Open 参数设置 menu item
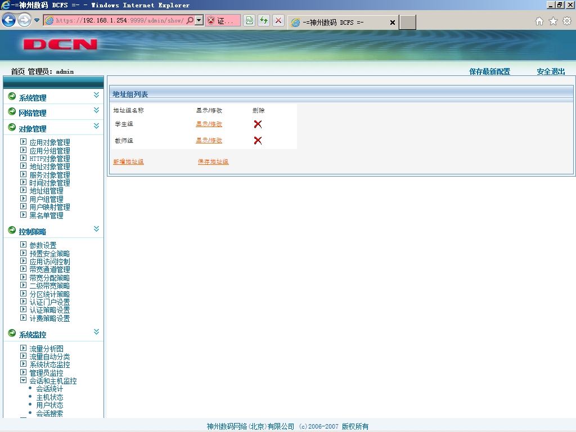The height and width of the screenshot is (432, 576). pyautogui.click(x=43, y=245)
